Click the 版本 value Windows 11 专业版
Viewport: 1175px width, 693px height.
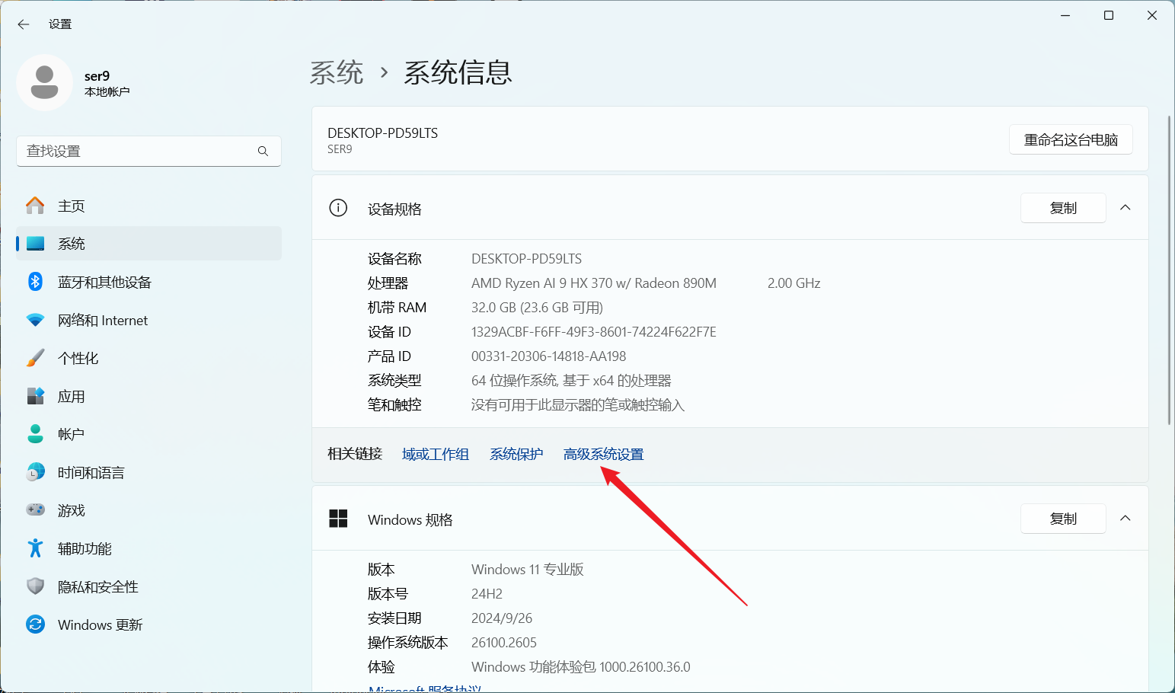click(x=528, y=570)
